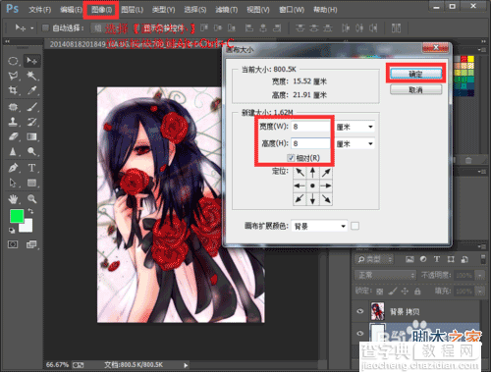The height and width of the screenshot is (372, 491).
Task: Open the layer blend mode dropdown
Action: coord(386,275)
